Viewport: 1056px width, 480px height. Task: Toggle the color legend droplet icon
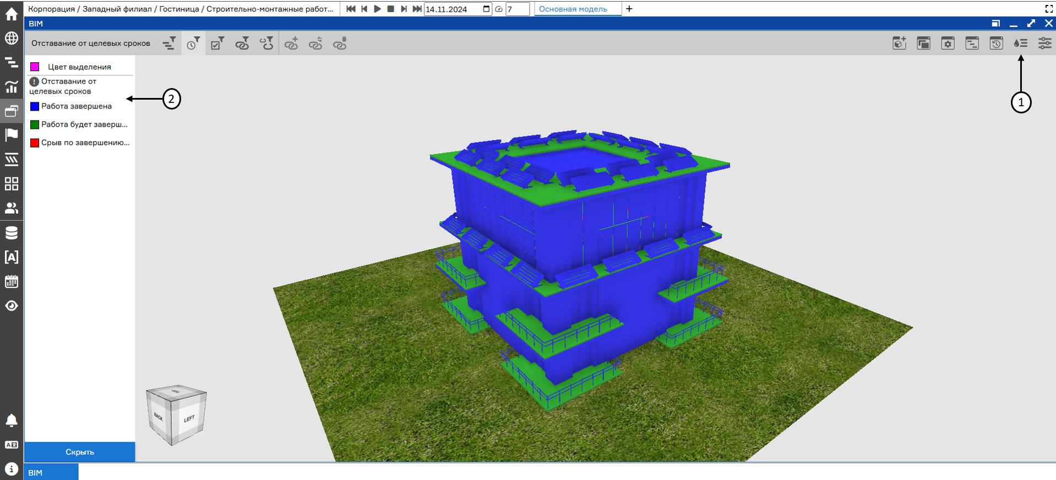tap(1021, 43)
